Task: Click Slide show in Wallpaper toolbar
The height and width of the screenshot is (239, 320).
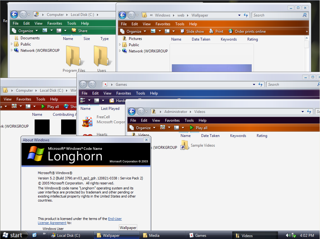Action: point(192,32)
